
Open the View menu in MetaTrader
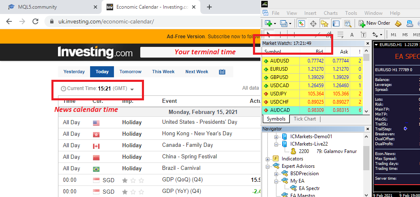pyautogui.click(x=292, y=13)
